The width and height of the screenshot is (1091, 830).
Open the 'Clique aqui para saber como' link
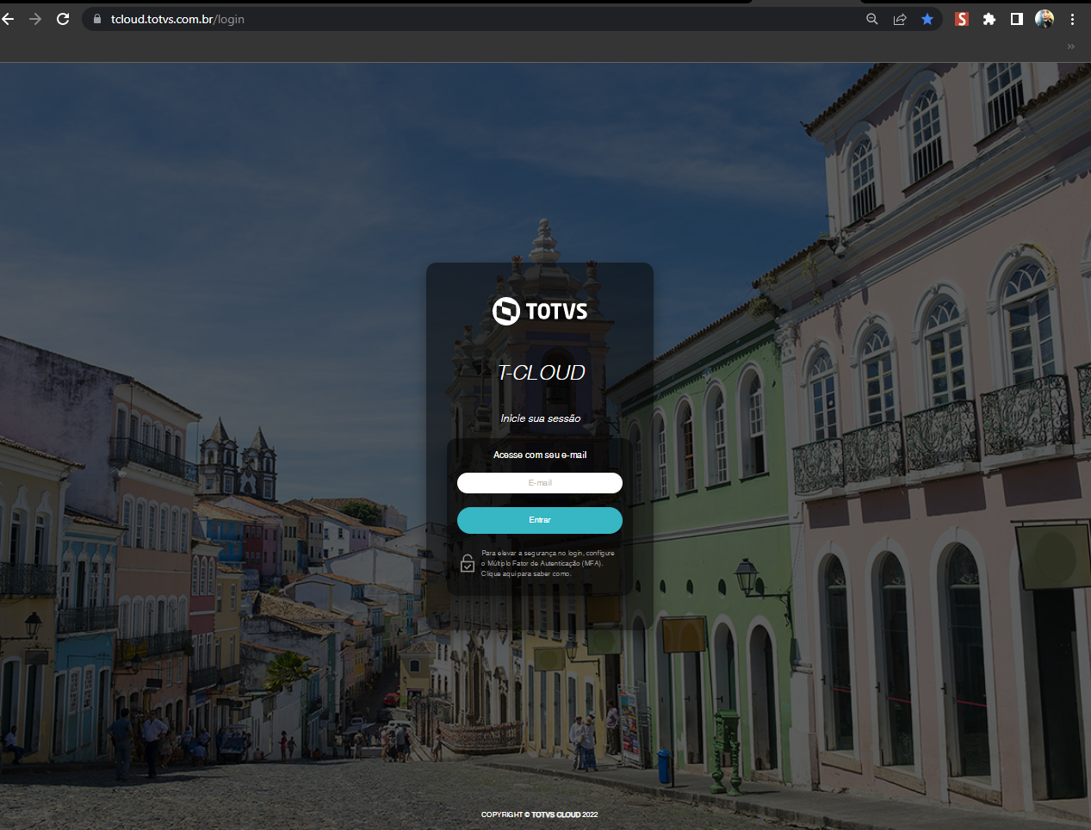525,573
